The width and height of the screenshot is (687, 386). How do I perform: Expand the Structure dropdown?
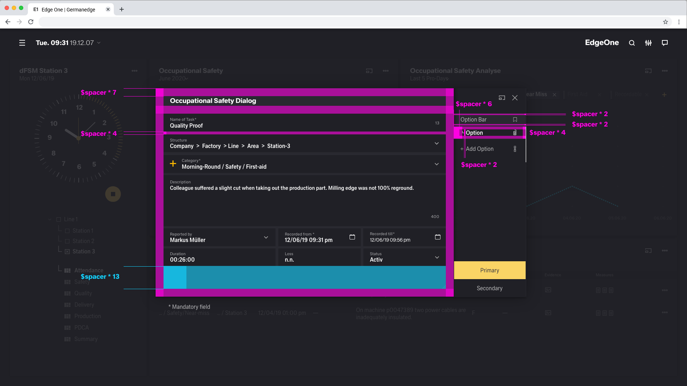tap(437, 143)
